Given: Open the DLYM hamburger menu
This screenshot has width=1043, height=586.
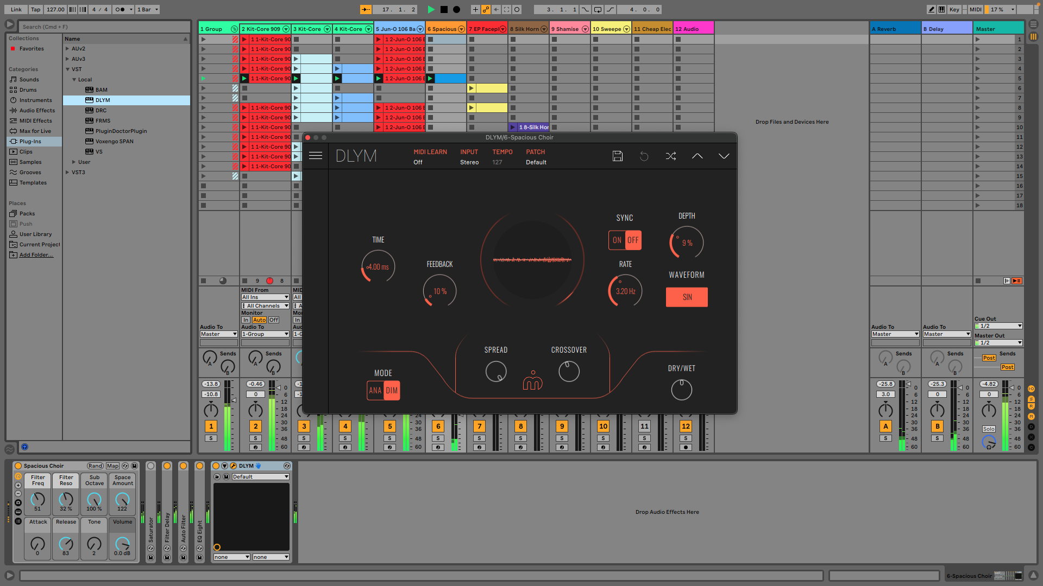Looking at the screenshot, I should tap(316, 156).
